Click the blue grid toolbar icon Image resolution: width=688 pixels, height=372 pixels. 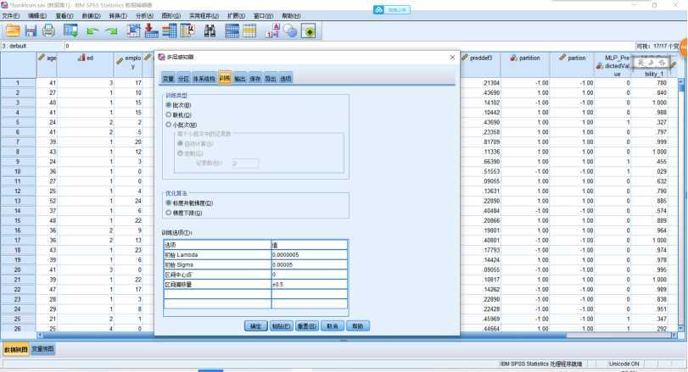pyautogui.click(x=232, y=31)
